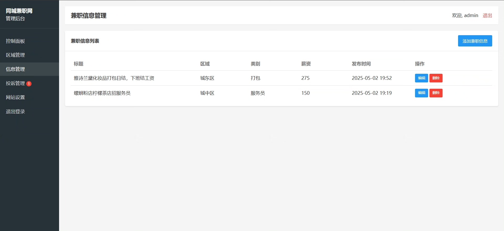Click the red 退出 link in header
Screen dimensions: 504x231
pyautogui.click(x=487, y=15)
